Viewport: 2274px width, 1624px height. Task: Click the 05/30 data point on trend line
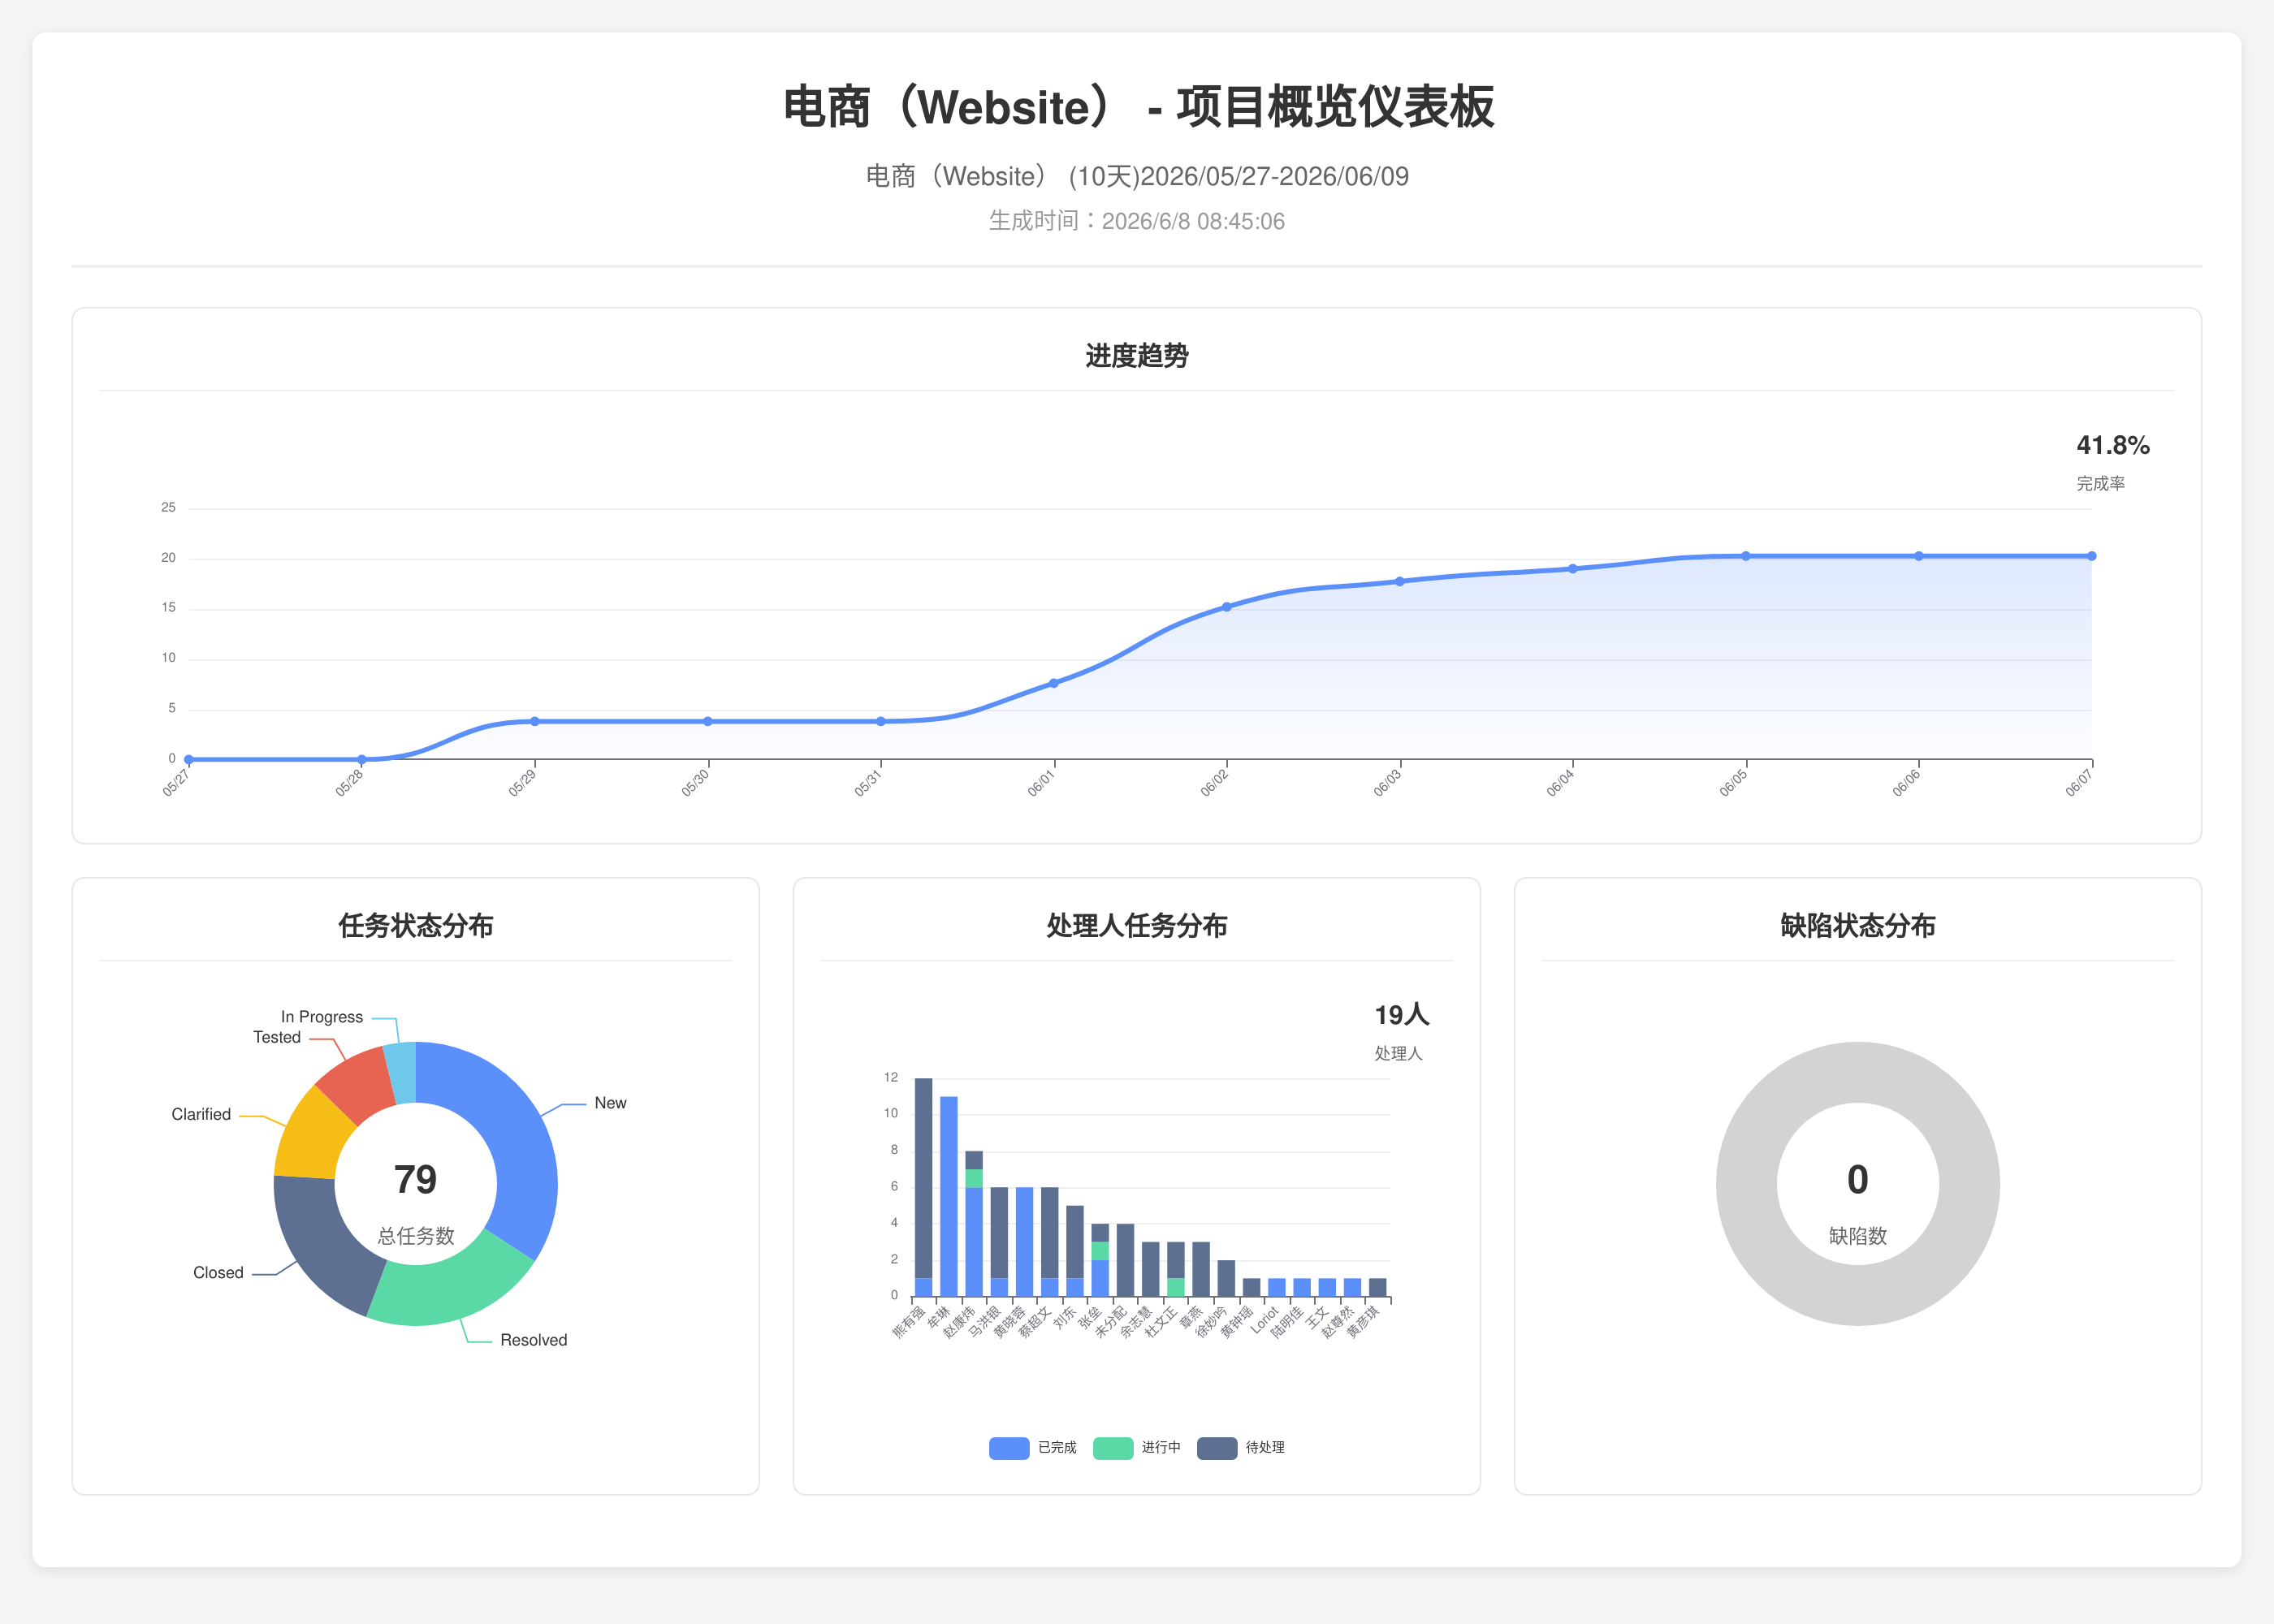(708, 721)
